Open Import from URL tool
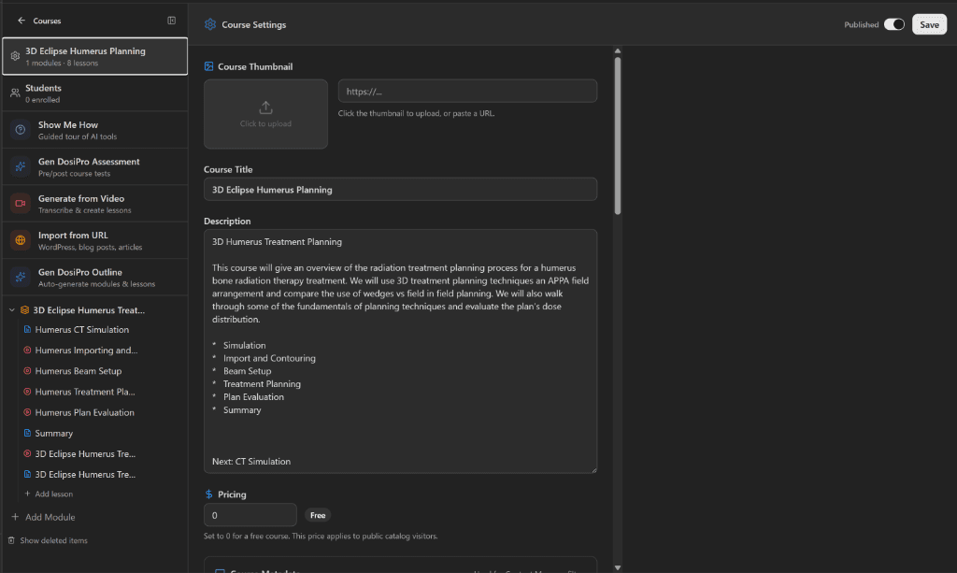957x573 pixels. tap(94, 240)
